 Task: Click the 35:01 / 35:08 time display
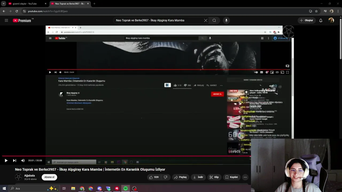(35, 161)
